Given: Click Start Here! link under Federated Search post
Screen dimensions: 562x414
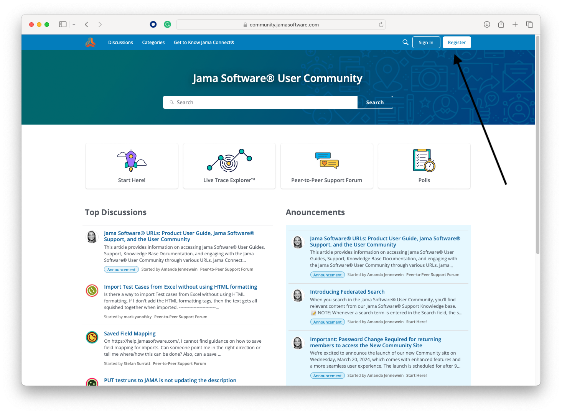Looking at the screenshot, I should click(x=416, y=322).
